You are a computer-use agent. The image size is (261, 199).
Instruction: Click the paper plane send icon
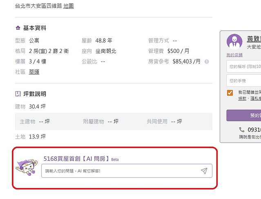point(204,171)
